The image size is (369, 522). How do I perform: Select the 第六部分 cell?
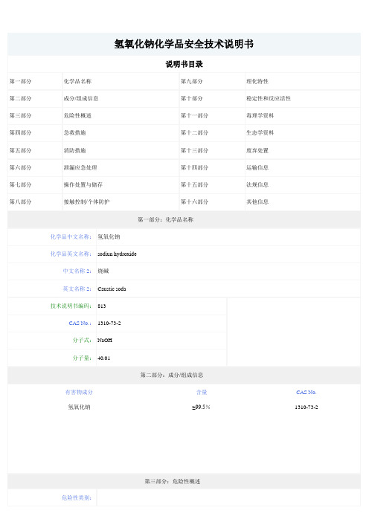pos(20,167)
